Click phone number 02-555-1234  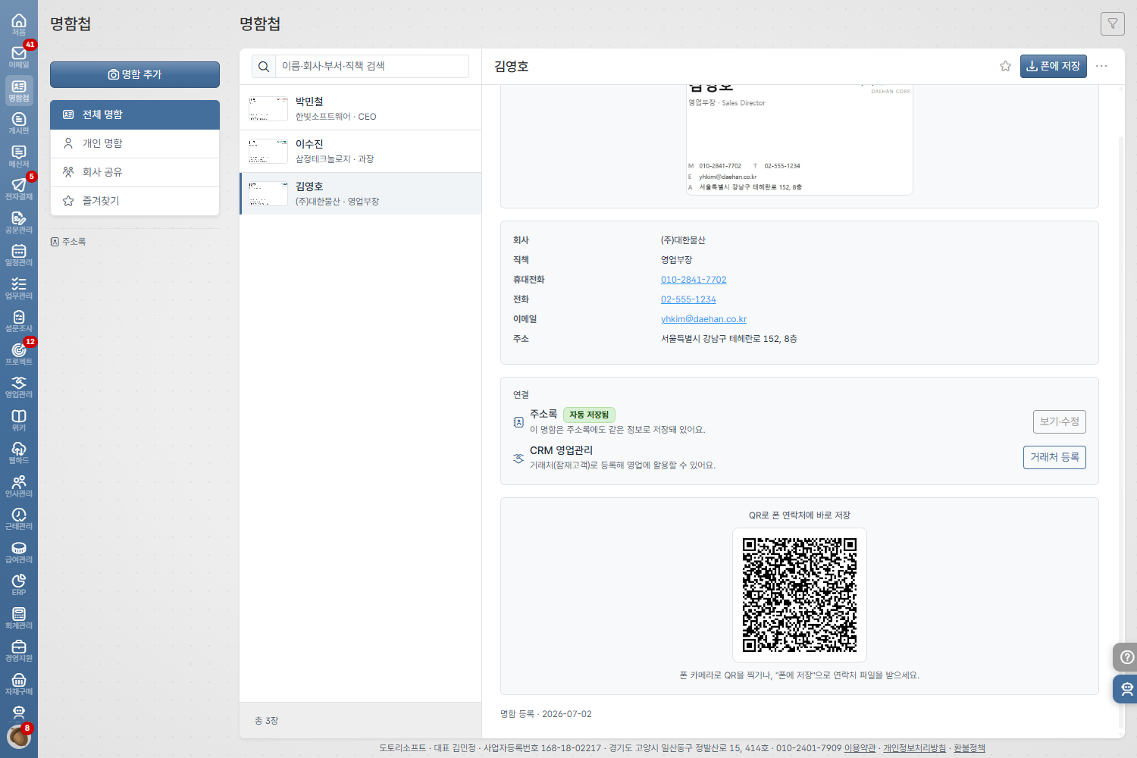pos(688,299)
